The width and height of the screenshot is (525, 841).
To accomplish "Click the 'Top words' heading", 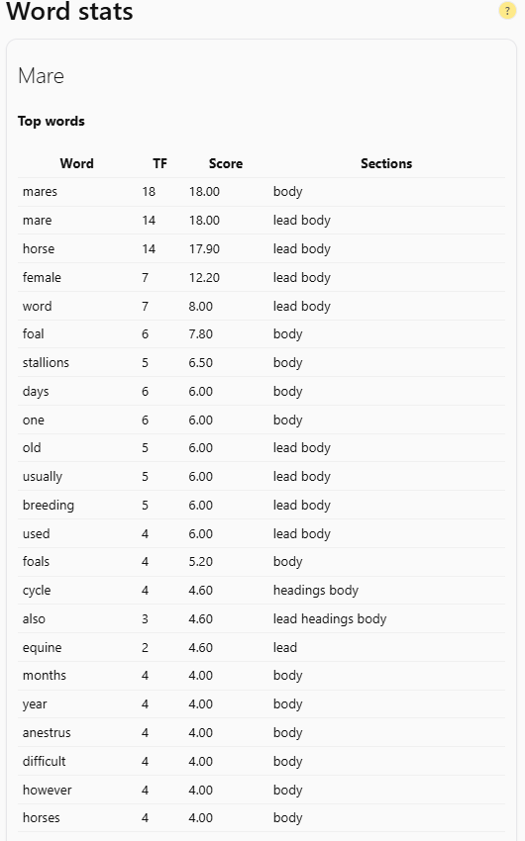I will (51, 122).
